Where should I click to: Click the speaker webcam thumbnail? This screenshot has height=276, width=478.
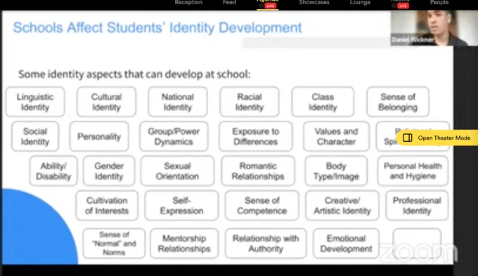click(434, 28)
